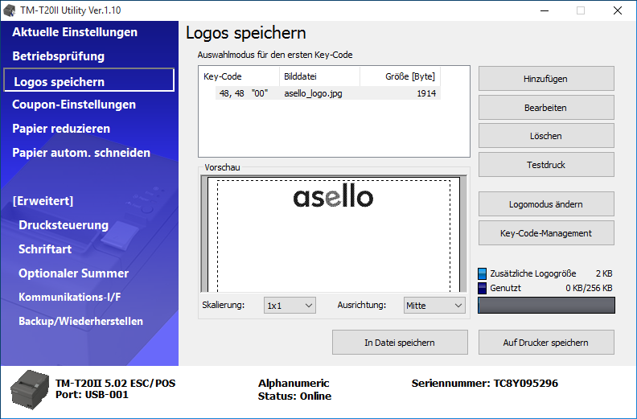Open Aktuelle Einstellungen in the sidebar

click(x=75, y=32)
